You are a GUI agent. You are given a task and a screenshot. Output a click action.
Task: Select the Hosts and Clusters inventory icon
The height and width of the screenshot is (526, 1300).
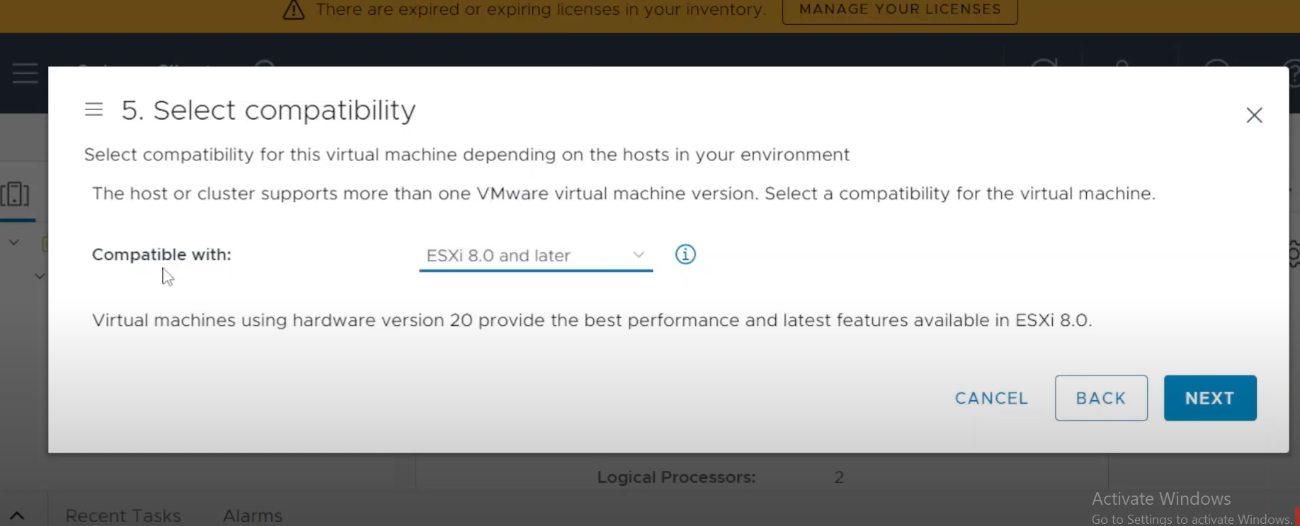(16, 194)
